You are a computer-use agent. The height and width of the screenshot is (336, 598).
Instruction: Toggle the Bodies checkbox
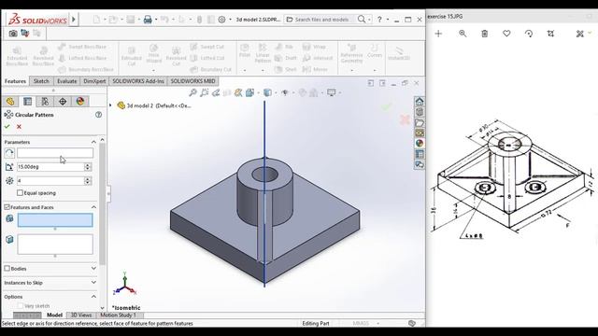pyautogui.click(x=7, y=269)
